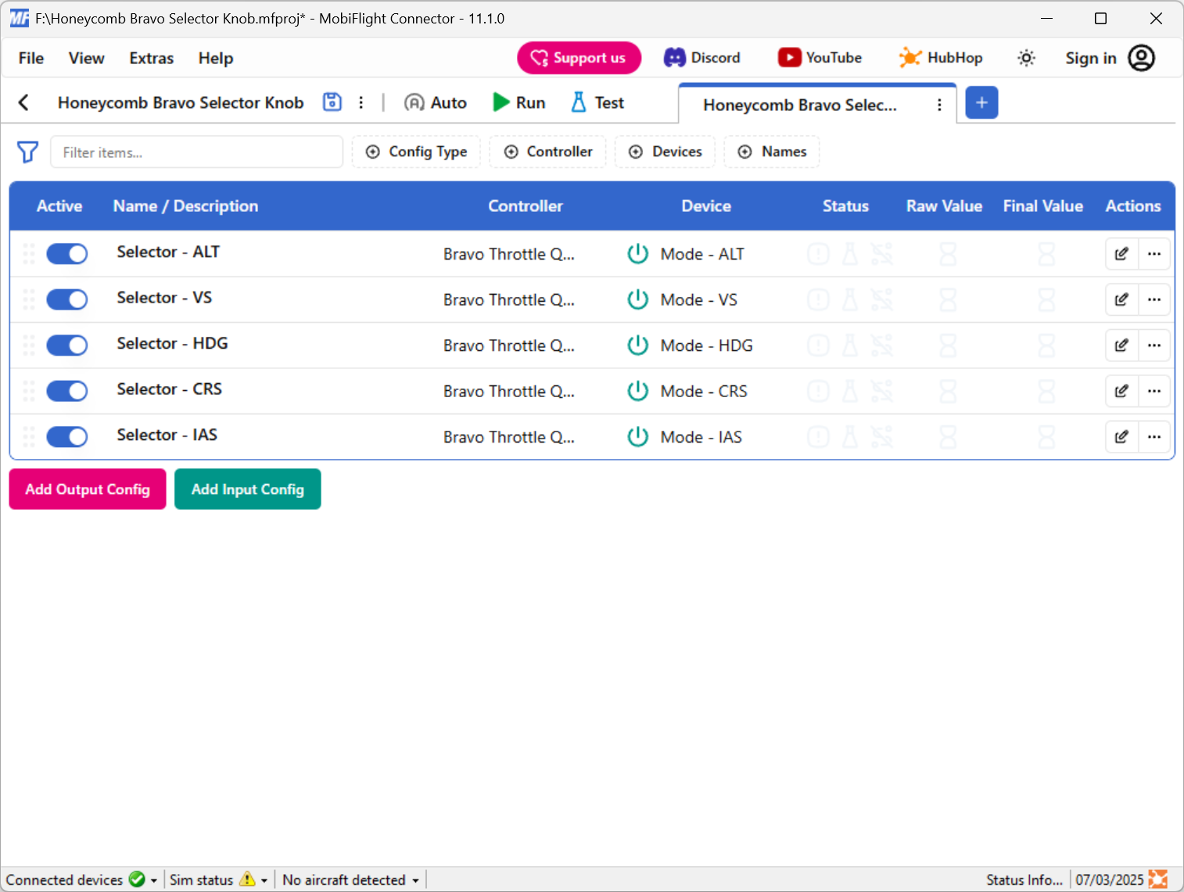Open the Controller filter

point(548,152)
